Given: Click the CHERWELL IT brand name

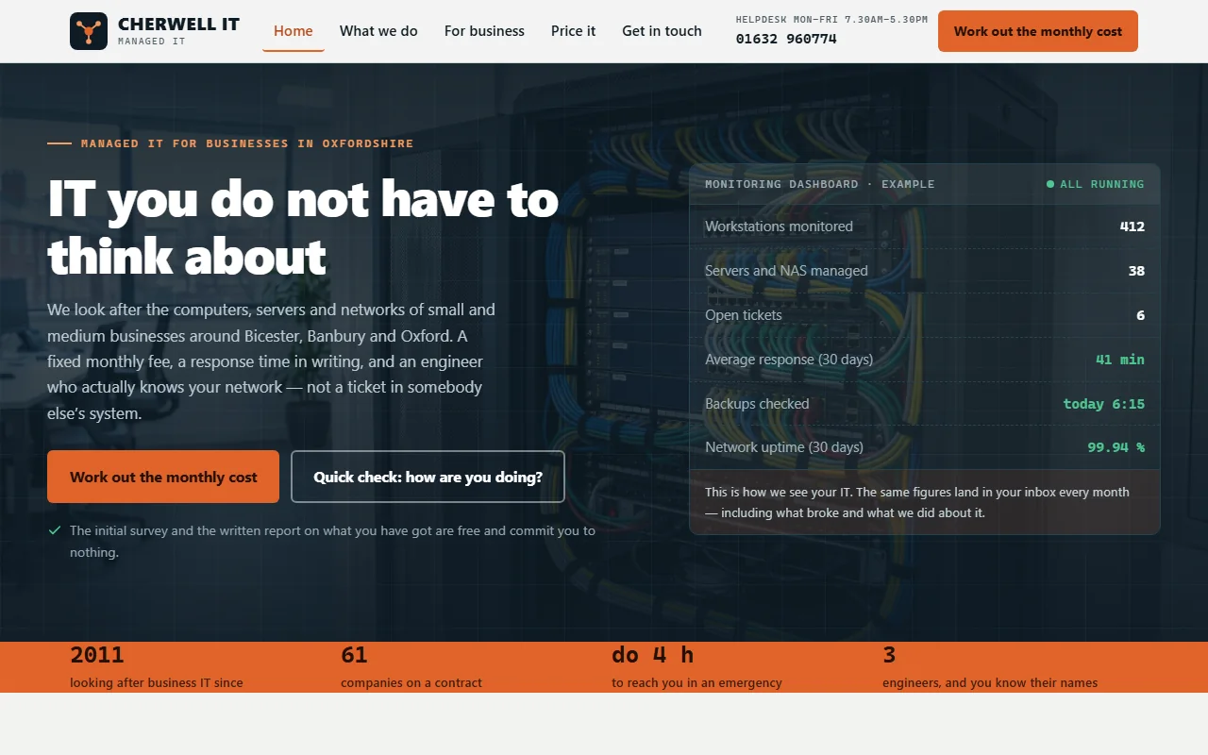Looking at the screenshot, I should (x=178, y=25).
